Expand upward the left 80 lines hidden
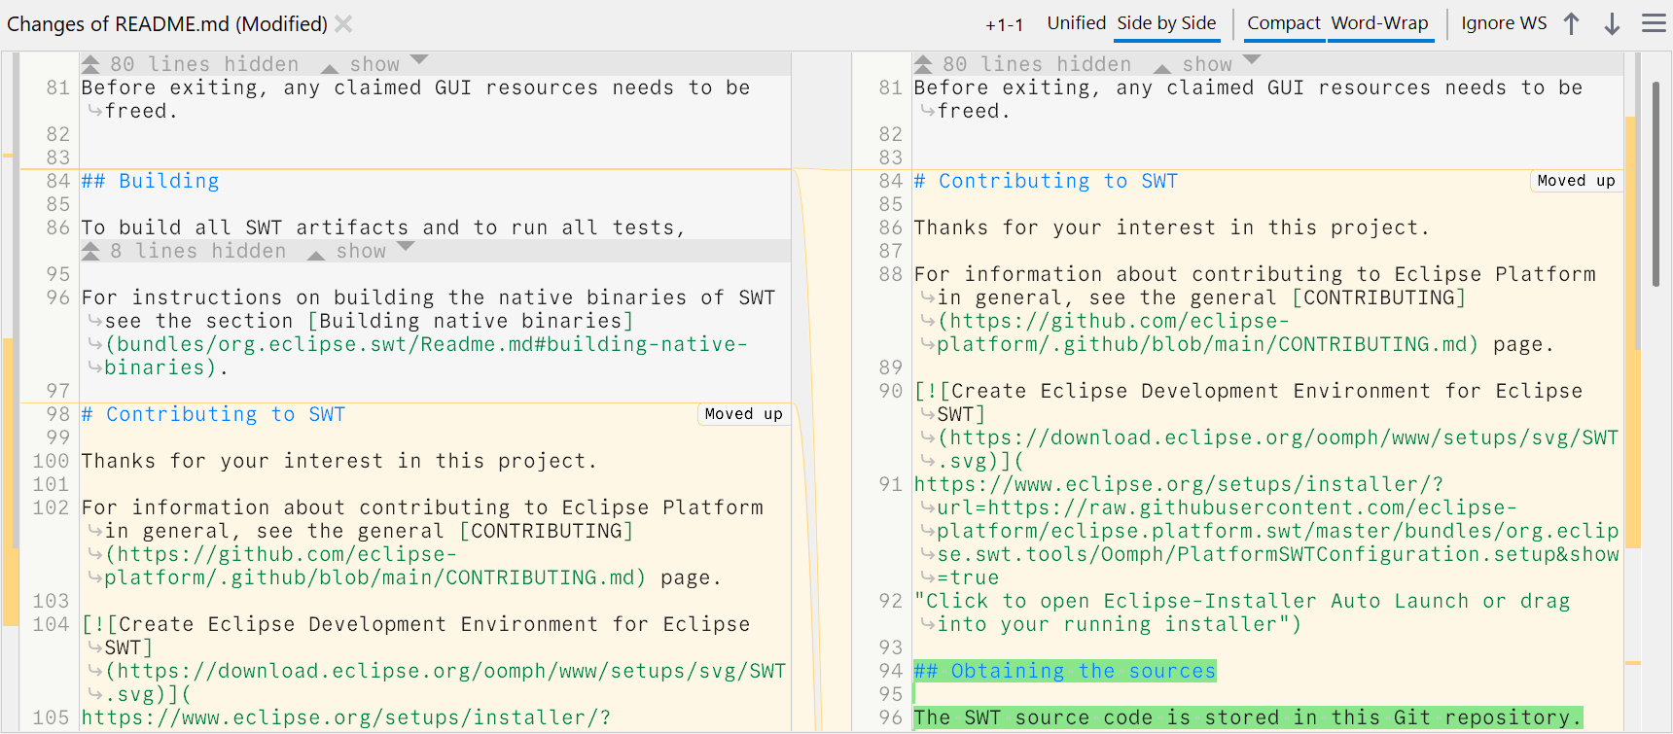Viewport: 1673px width, 734px height. pyautogui.click(x=90, y=64)
